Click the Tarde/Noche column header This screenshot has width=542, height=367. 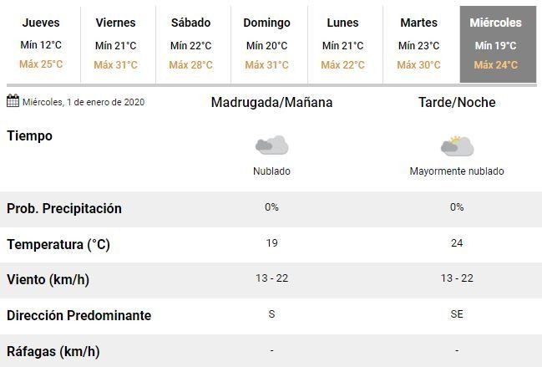457,103
